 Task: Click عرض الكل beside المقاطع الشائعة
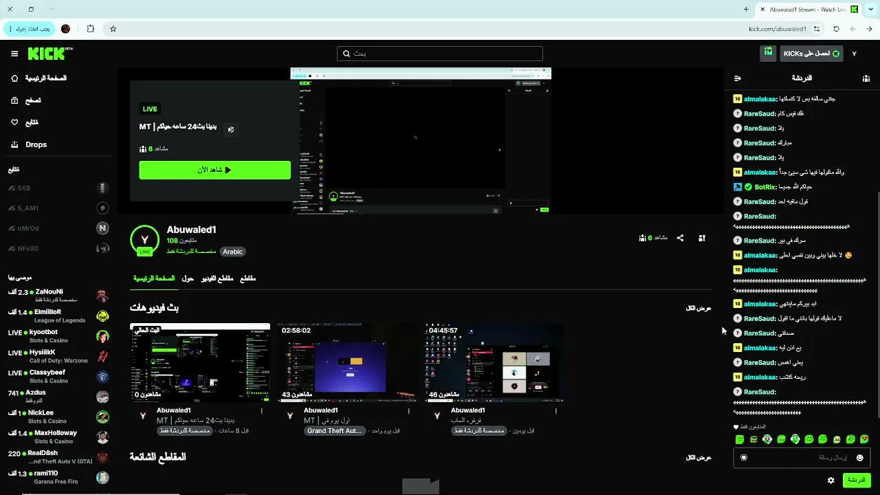[x=698, y=457]
